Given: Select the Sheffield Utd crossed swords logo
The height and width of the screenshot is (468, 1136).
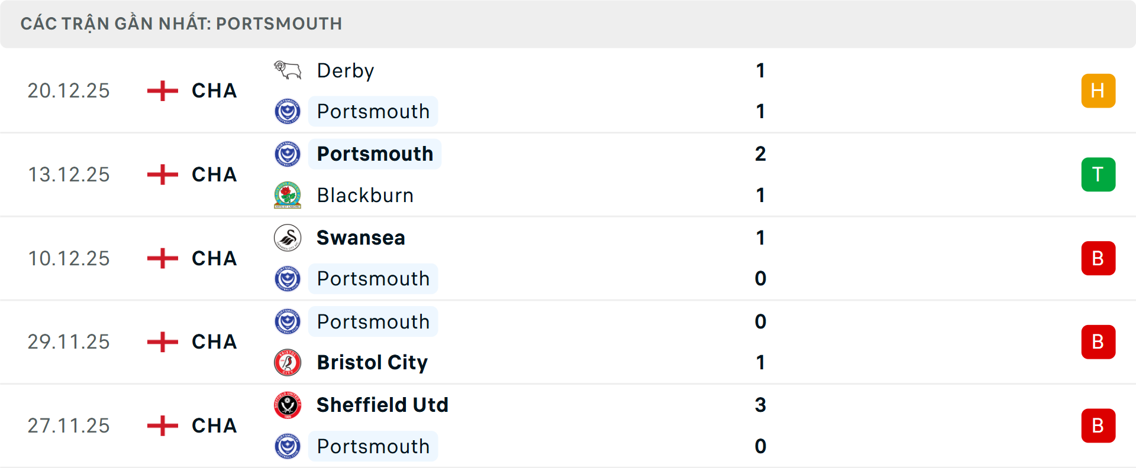Looking at the screenshot, I should tap(288, 405).
